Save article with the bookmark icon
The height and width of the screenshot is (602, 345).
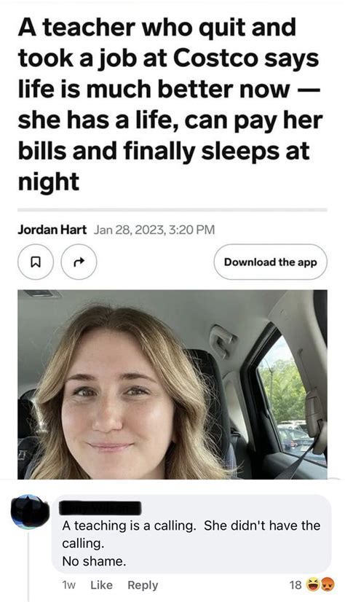pos(35,262)
